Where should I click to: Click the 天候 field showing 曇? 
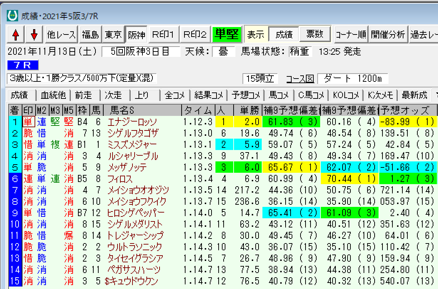coord(223,52)
